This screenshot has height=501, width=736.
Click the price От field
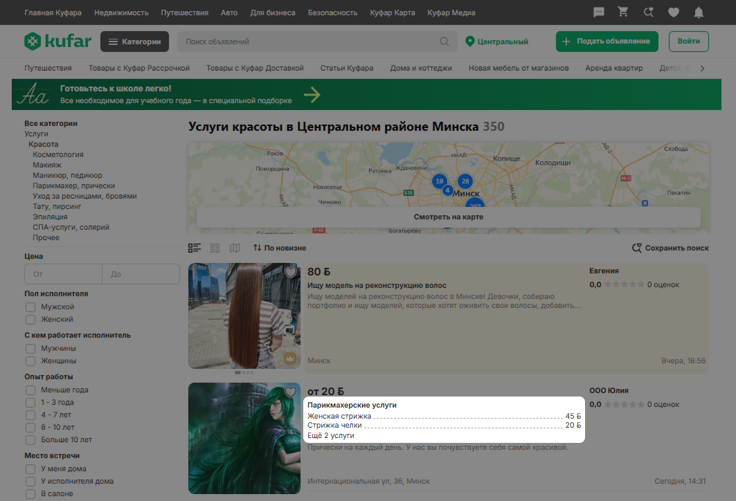[63, 274]
